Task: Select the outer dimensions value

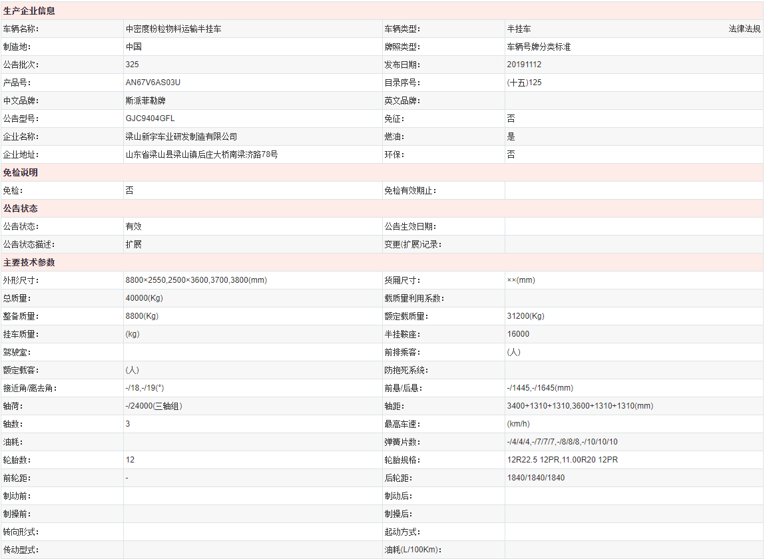Action: [196, 281]
